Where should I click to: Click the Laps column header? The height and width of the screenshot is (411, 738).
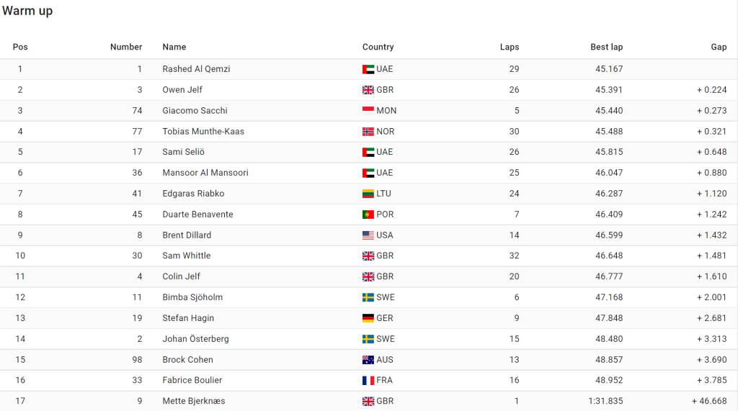tap(510, 47)
